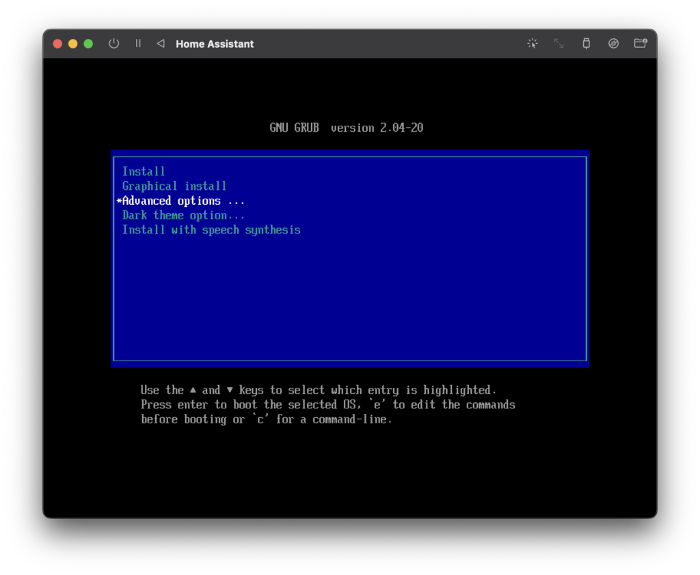Open the USB devices menu
700x575 pixels.
(x=586, y=44)
